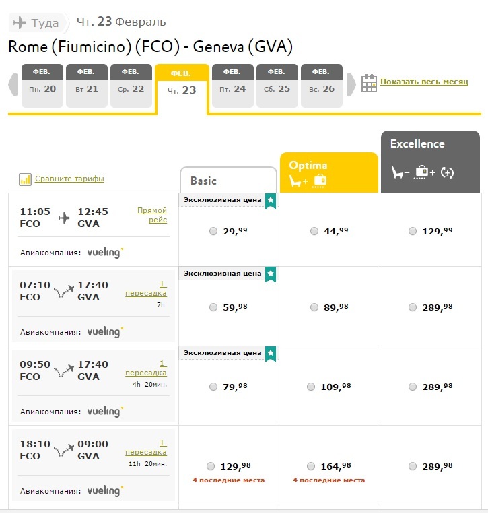Image resolution: width=488 pixels, height=514 pixels.
Task: Click the airplane icon next to Туда
Action: point(20,23)
